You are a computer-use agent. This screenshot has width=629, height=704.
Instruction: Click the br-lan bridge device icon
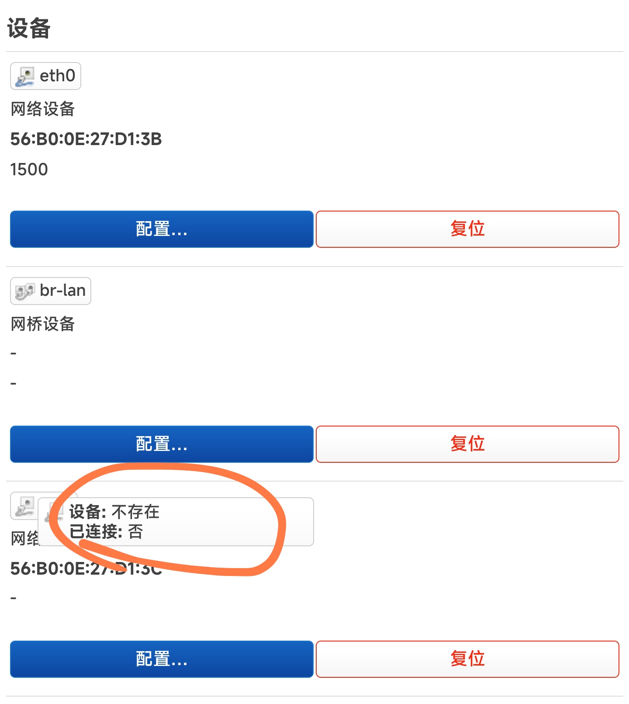point(24,291)
